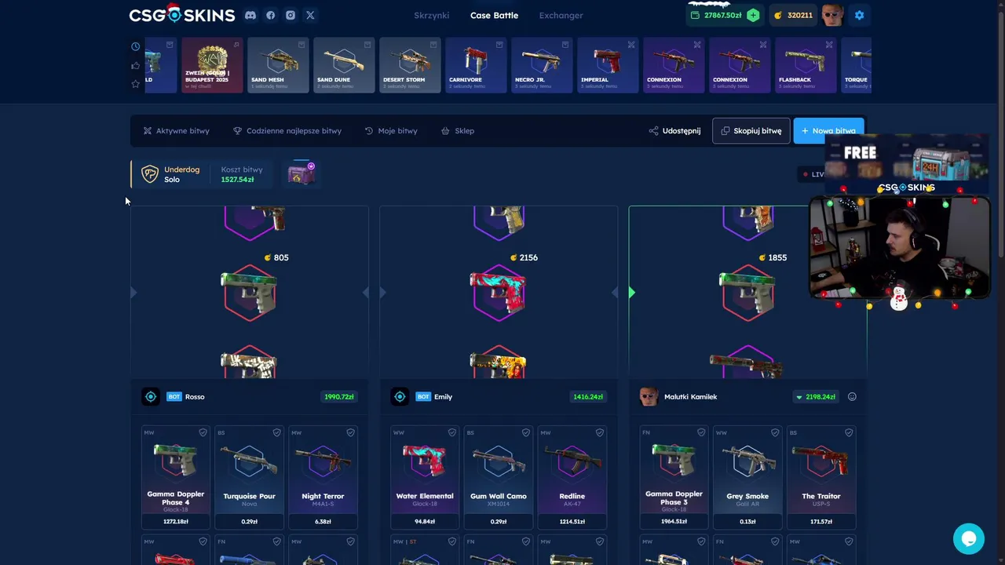Open the Exchanger menu
Screen dimensions: 1005x565
[x=561, y=15]
